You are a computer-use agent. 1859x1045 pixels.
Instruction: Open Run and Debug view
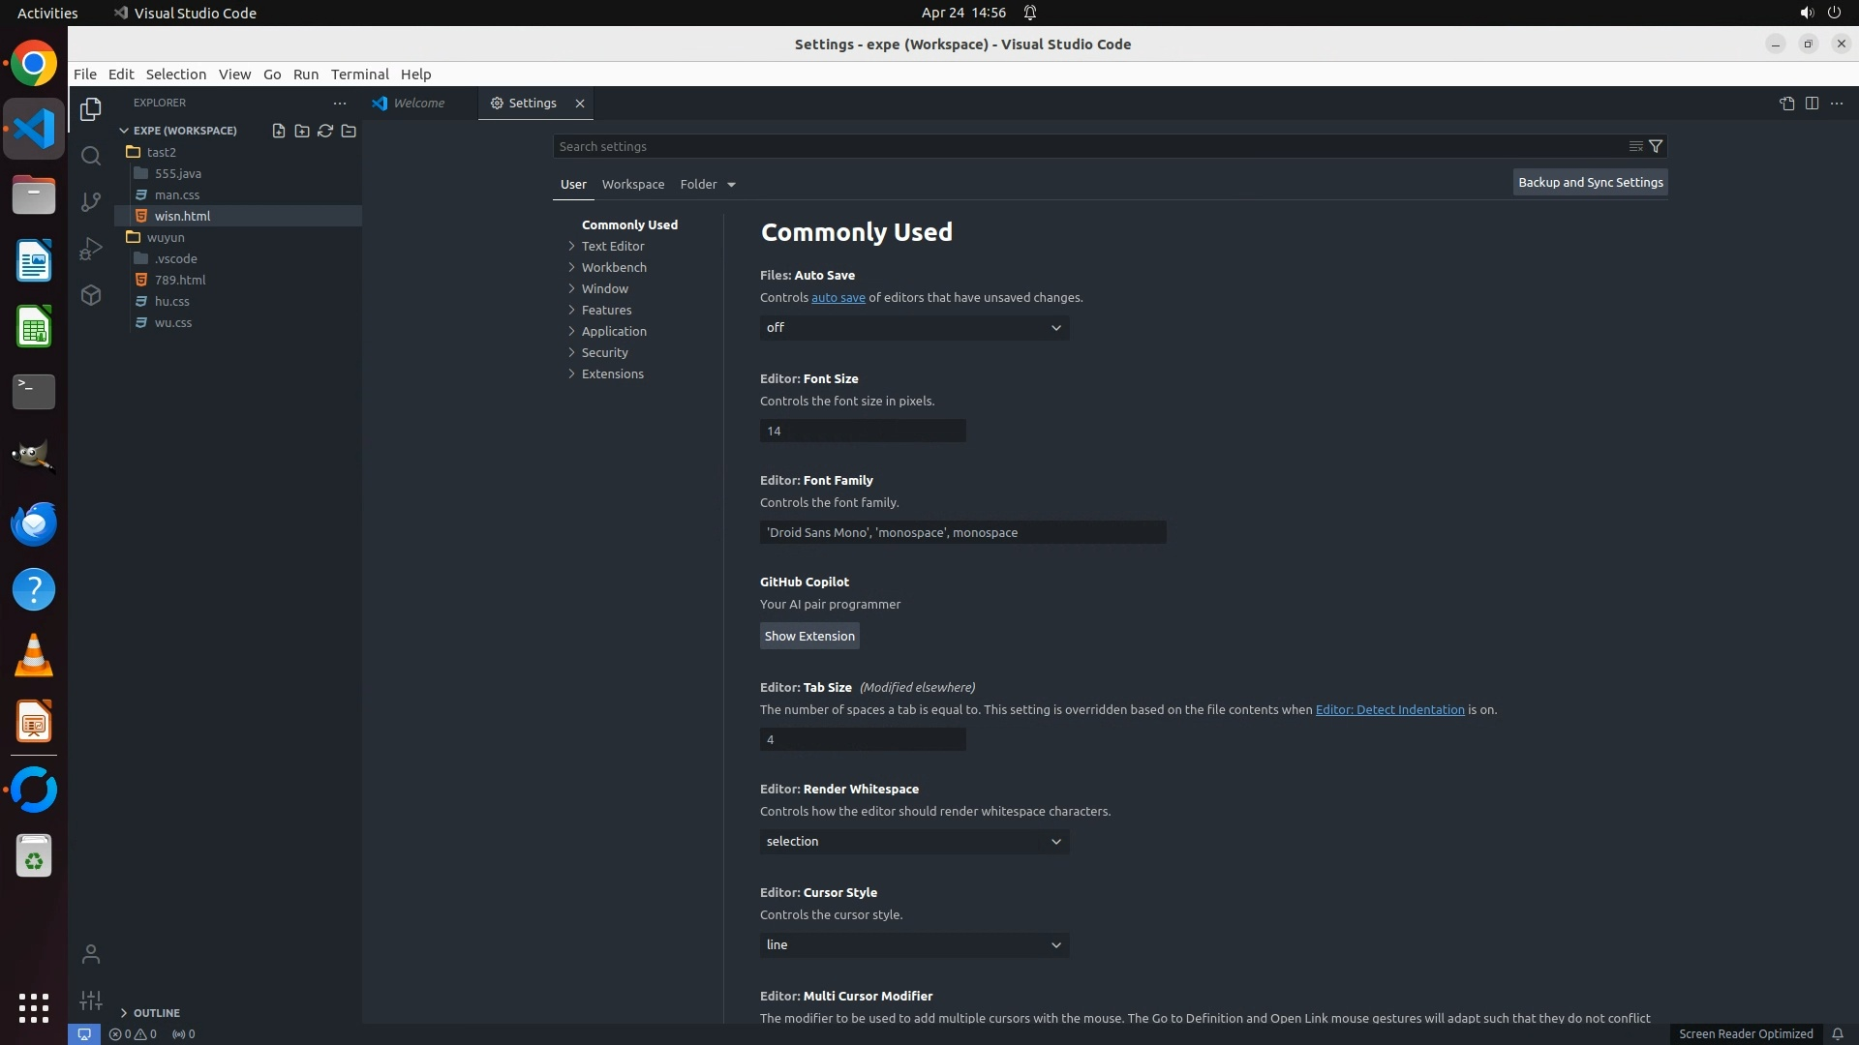point(91,249)
